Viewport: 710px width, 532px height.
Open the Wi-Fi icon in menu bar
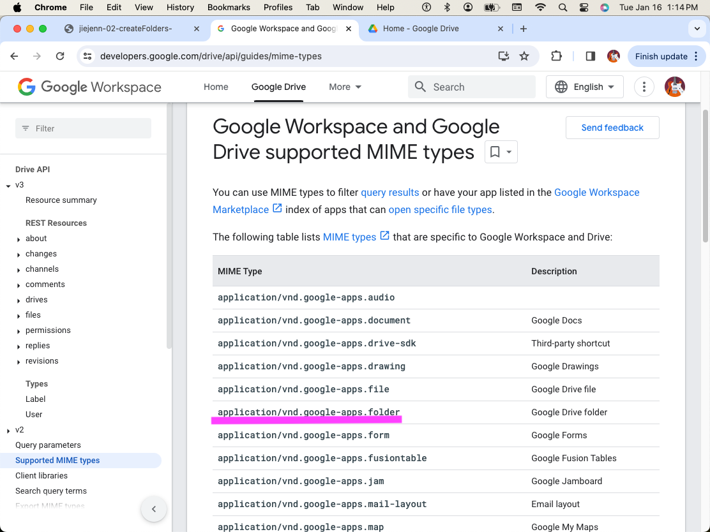click(x=540, y=7)
